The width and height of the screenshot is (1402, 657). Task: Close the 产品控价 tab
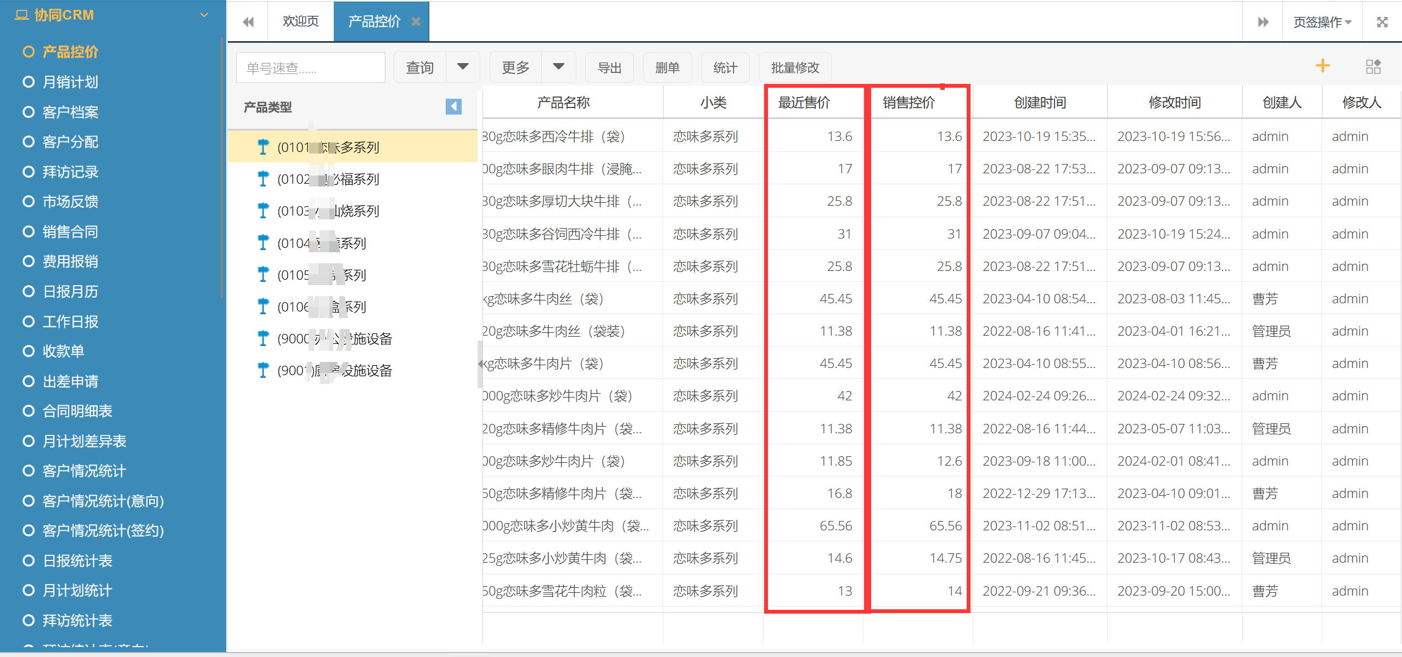(416, 21)
